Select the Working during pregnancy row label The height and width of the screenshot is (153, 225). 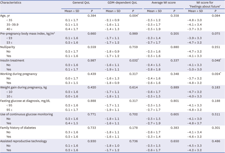click(x=19, y=74)
